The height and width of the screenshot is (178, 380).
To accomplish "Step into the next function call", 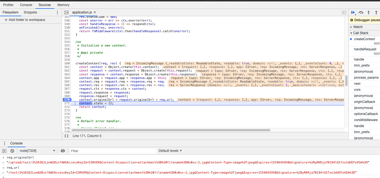I will tap(368, 12).
